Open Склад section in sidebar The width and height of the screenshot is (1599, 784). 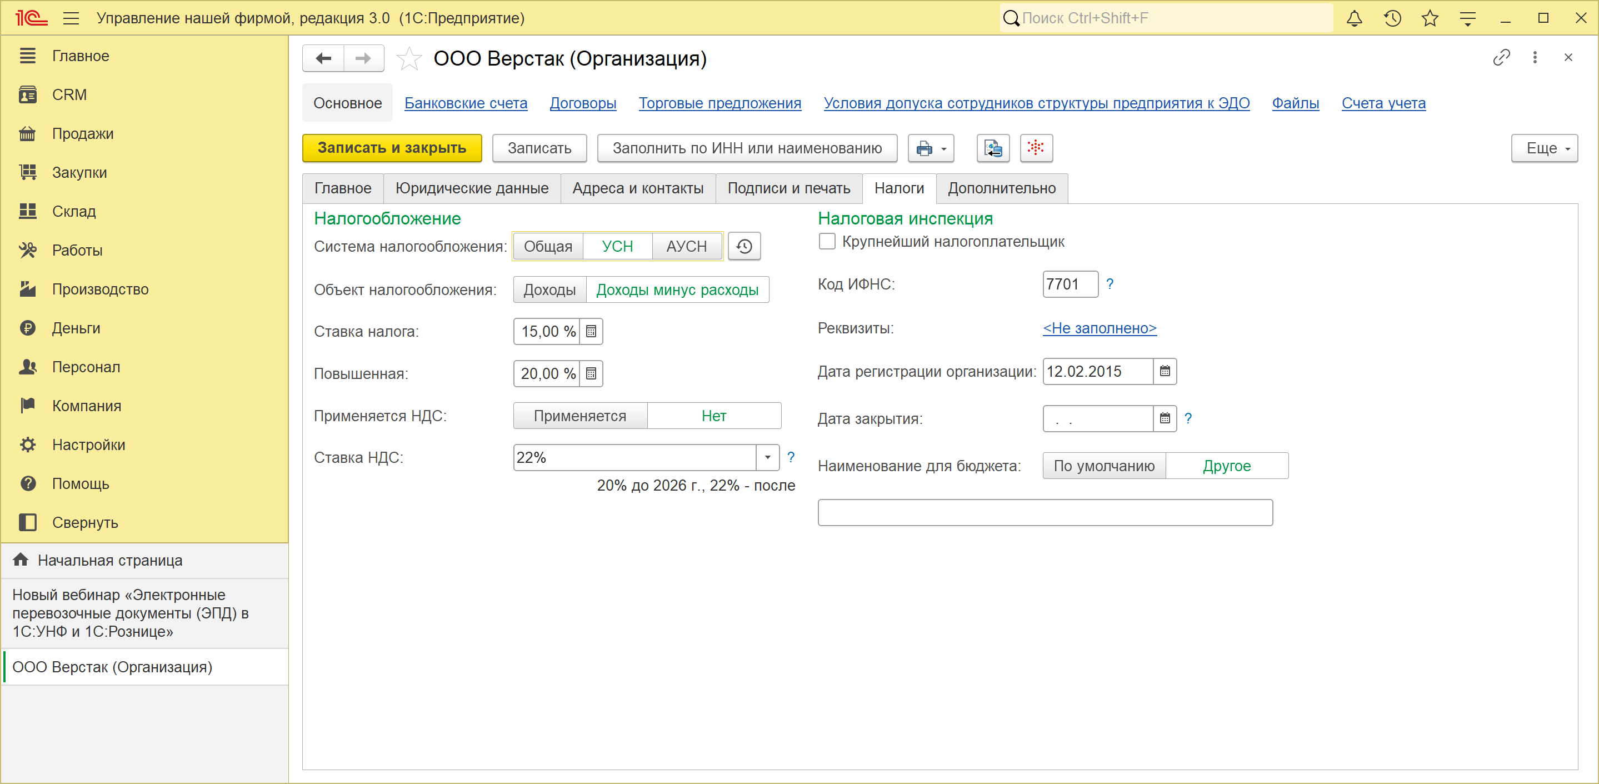144,212
